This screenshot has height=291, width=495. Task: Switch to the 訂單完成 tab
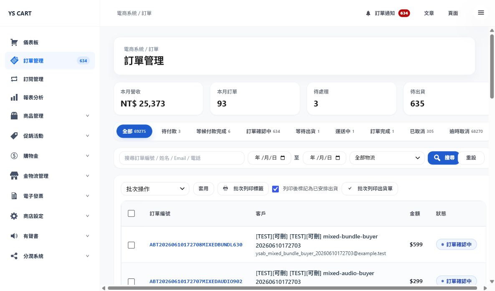(382, 132)
